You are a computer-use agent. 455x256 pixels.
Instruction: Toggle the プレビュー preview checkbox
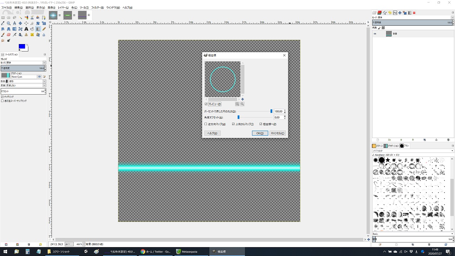click(x=213, y=104)
